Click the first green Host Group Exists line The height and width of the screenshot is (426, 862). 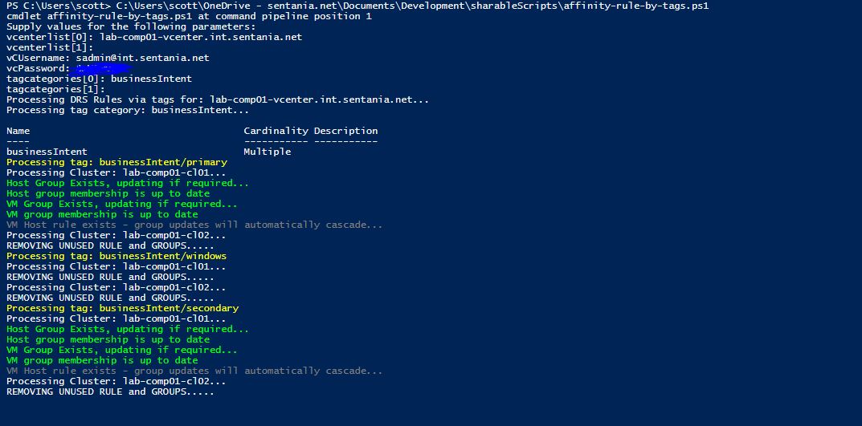pos(128,184)
